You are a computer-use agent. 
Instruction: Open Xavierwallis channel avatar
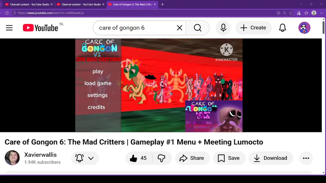tap(12, 158)
